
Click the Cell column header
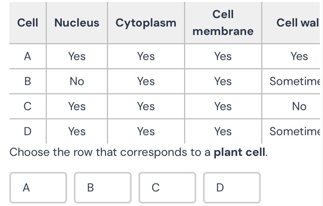click(x=28, y=23)
